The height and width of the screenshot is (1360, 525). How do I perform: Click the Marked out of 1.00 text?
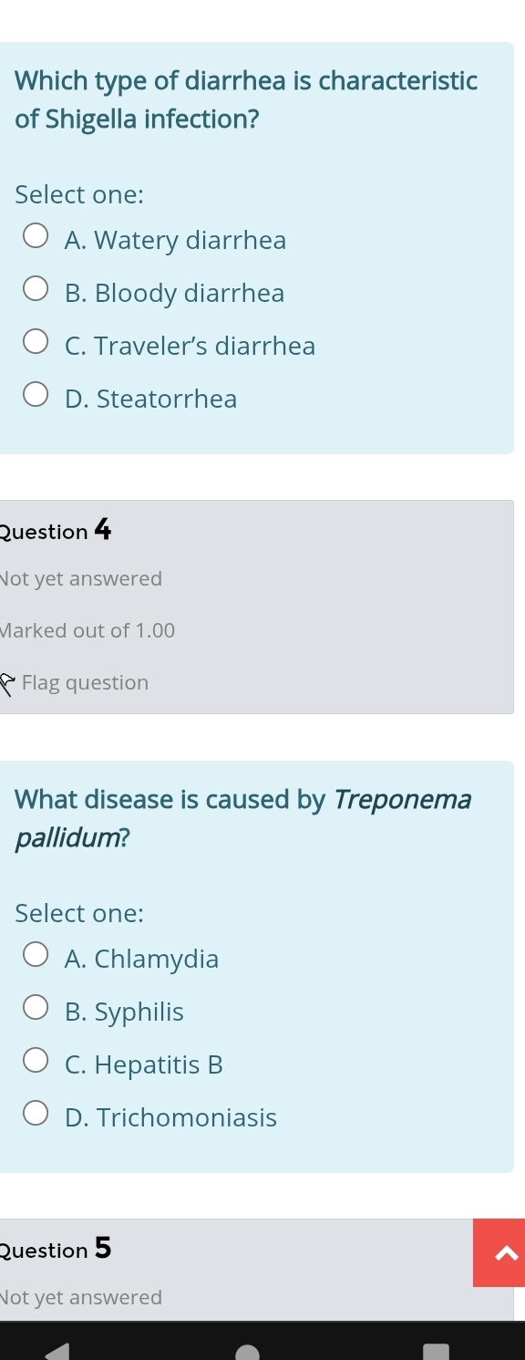pyautogui.click(x=87, y=629)
